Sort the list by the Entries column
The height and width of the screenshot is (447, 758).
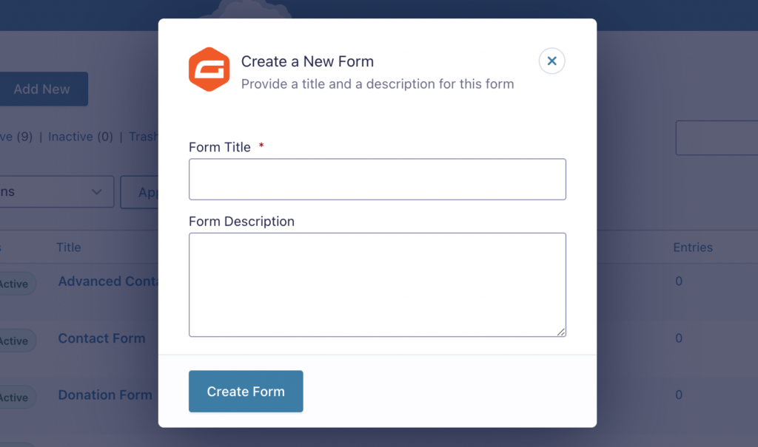click(x=693, y=247)
